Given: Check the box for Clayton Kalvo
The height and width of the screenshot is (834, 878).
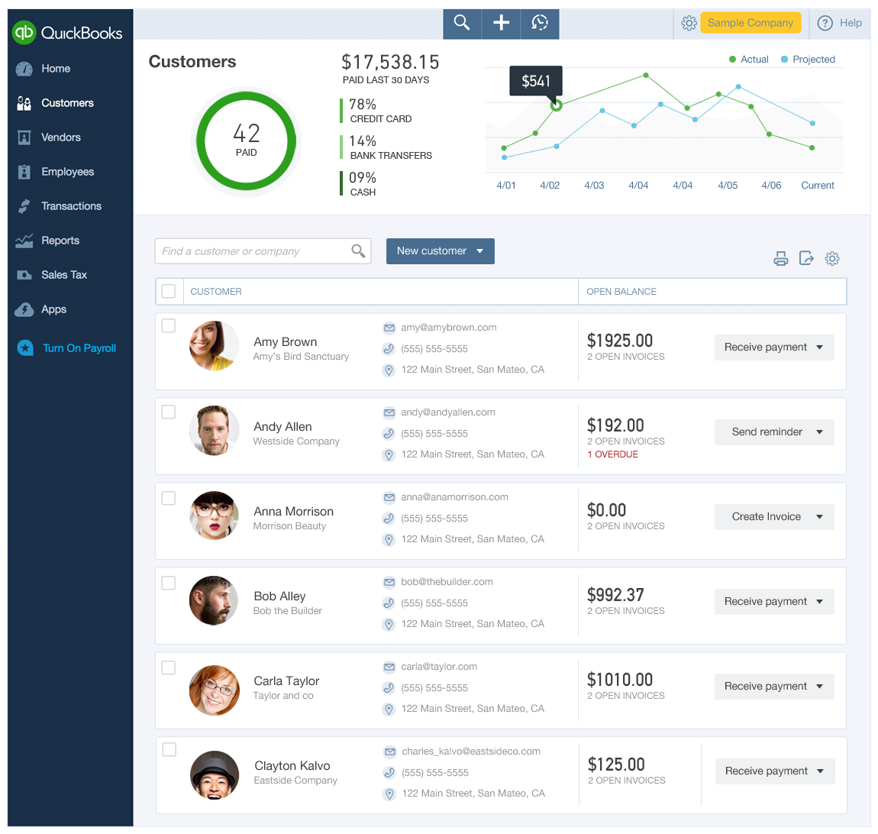Looking at the screenshot, I should [x=169, y=749].
